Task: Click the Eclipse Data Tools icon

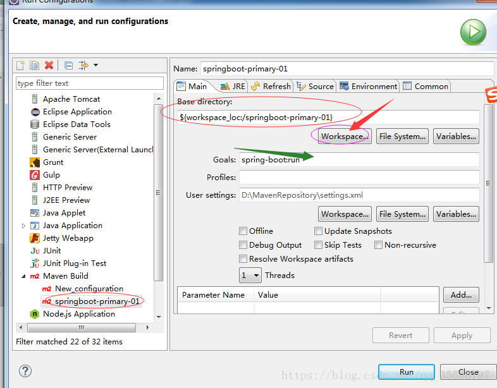Action: [35, 124]
